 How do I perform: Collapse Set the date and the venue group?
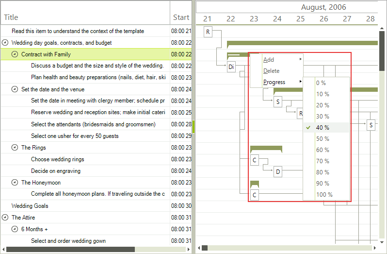point(15,89)
